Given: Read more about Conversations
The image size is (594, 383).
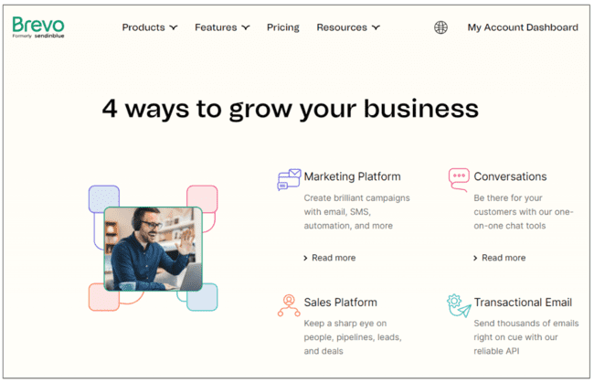Looking at the screenshot, I should (504, 258).
